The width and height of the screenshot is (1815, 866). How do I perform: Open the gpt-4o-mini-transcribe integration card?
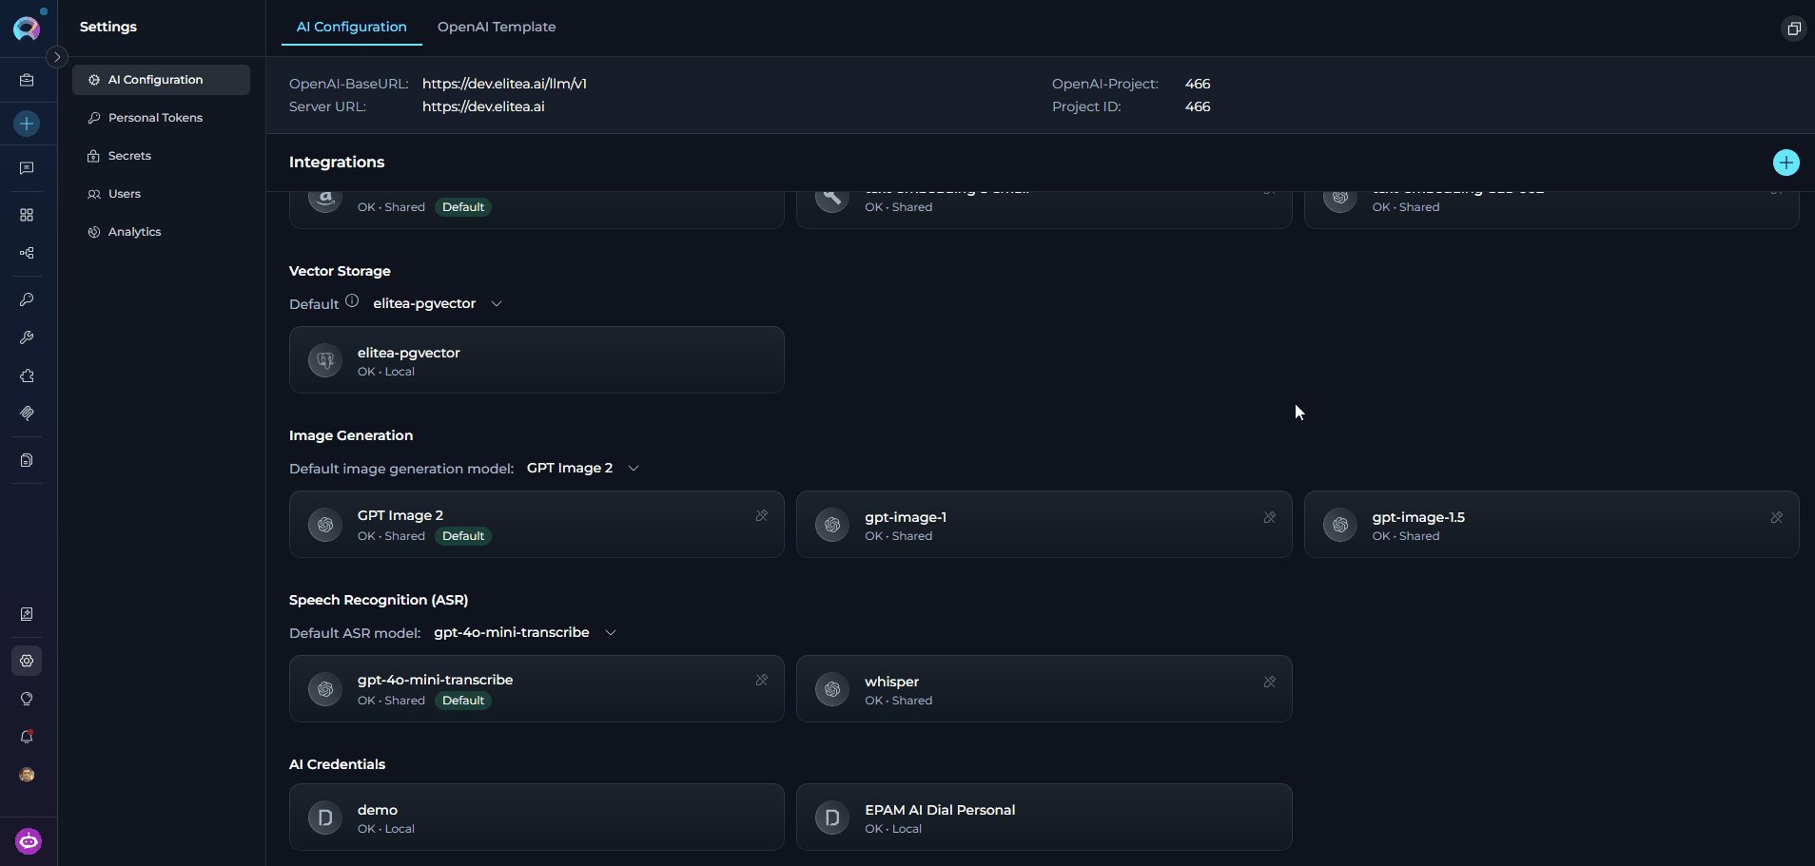[x=537, y=689]
